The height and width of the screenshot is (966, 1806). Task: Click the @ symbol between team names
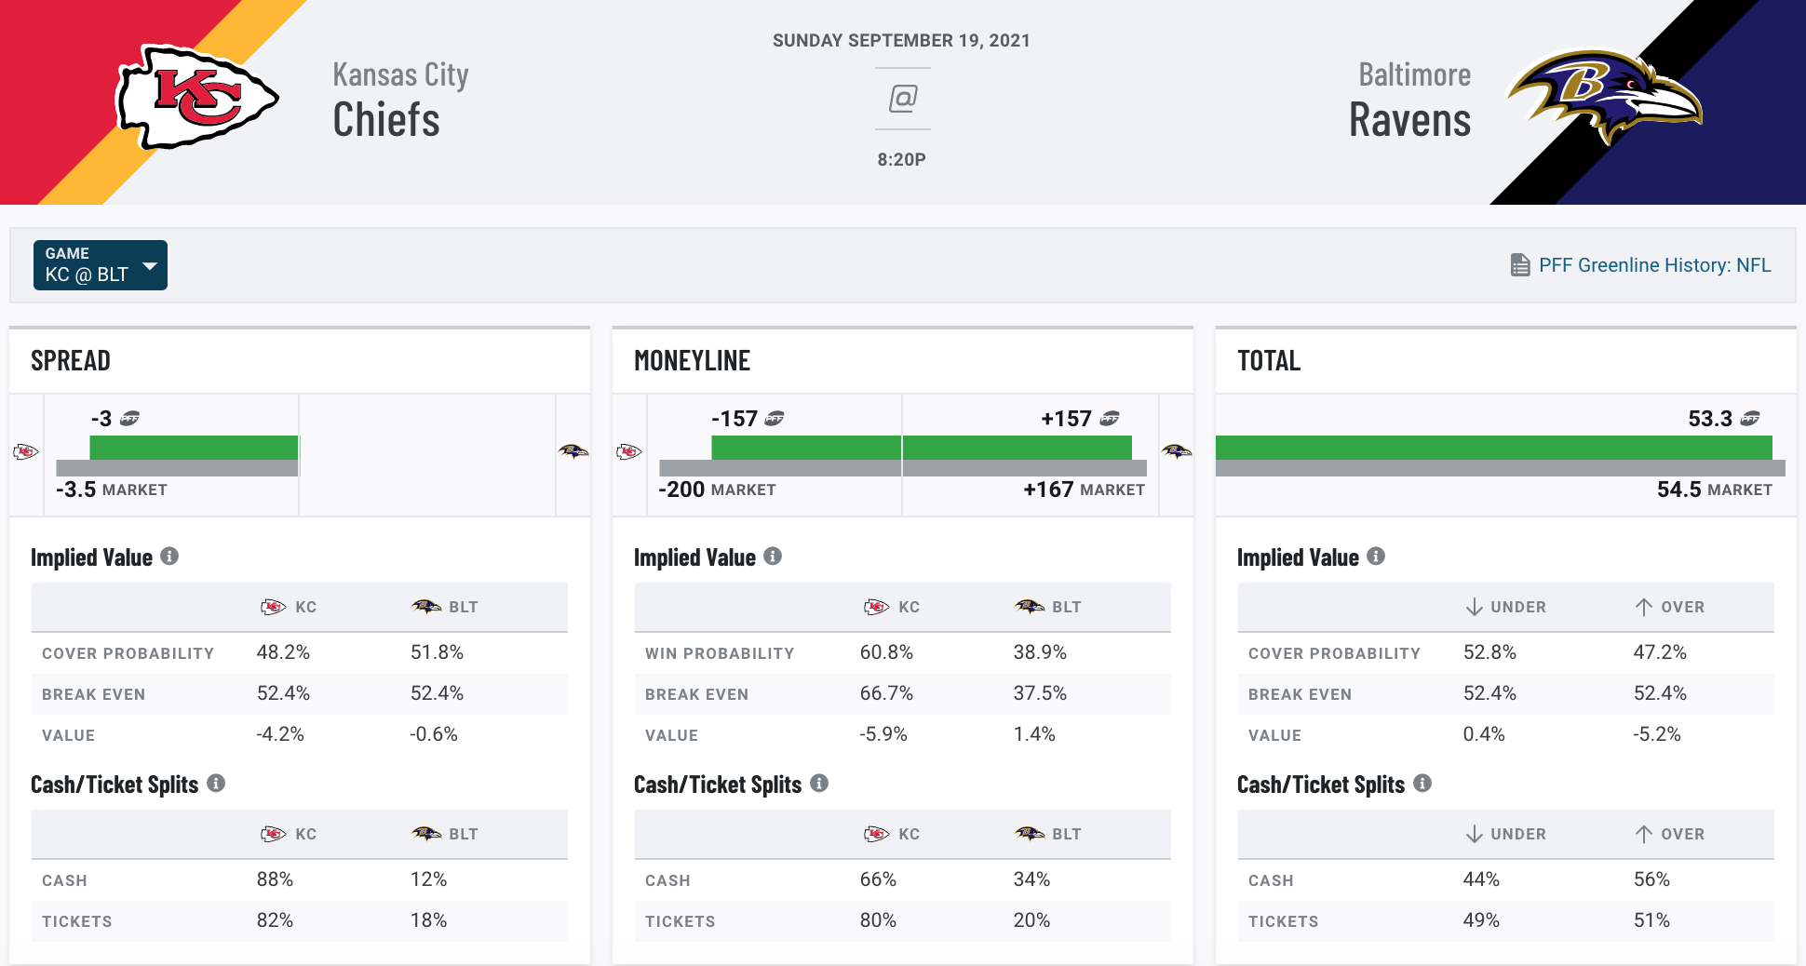(x=903, y=98)
